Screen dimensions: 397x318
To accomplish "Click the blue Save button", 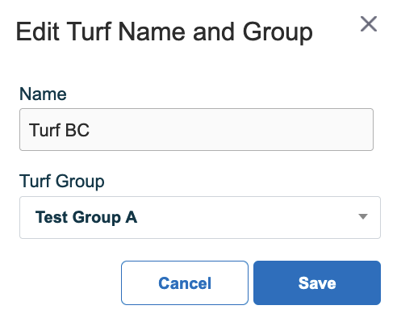I will pos(317,282).
